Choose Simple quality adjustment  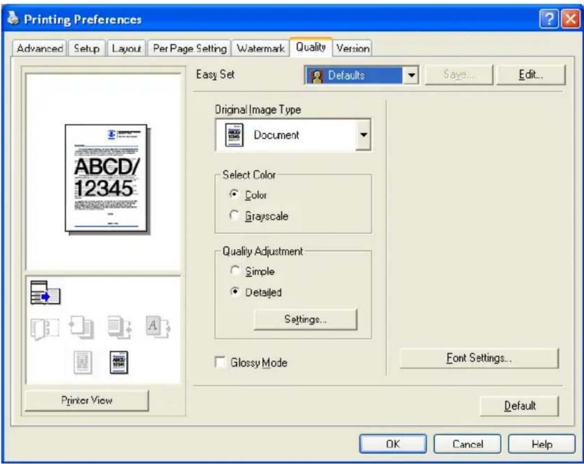tap(235, 271)
